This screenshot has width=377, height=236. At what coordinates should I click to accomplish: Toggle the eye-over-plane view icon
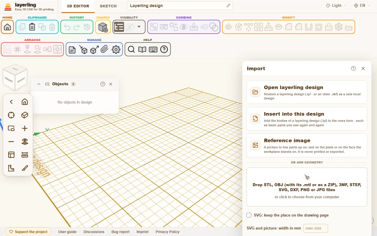point(25,142)
